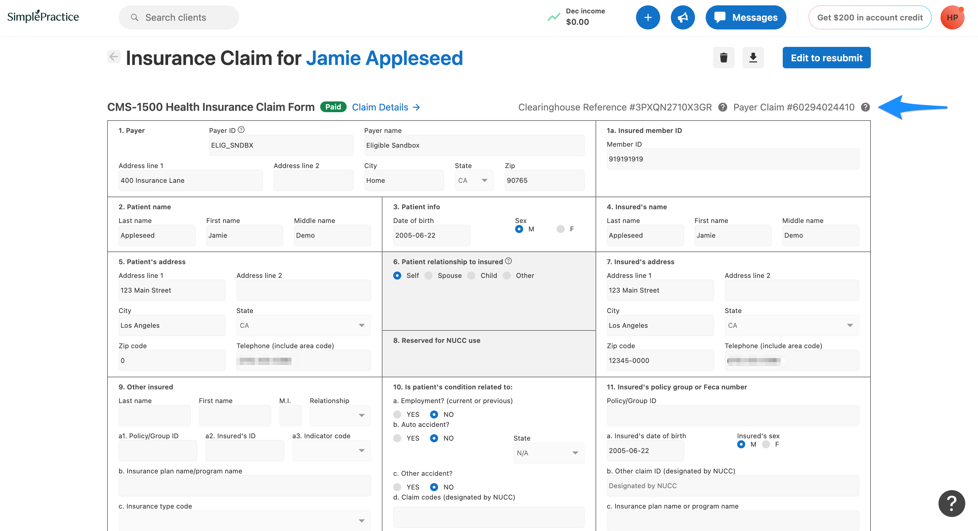978x531 pixels.
Task: Open the create new plus icon
Action: tap(648, 17)
